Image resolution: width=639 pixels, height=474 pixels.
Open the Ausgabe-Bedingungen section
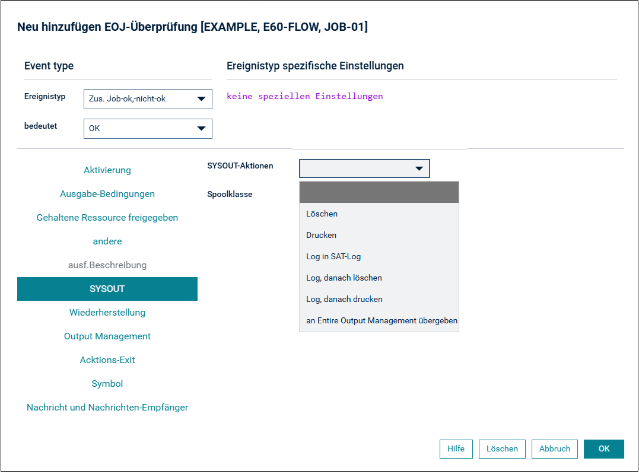(x=107, y=194)
